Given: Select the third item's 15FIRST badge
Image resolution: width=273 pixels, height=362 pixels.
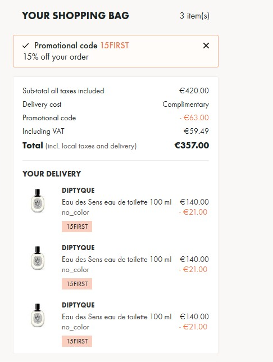Looking at the screenshot, I should pos(77,341).
